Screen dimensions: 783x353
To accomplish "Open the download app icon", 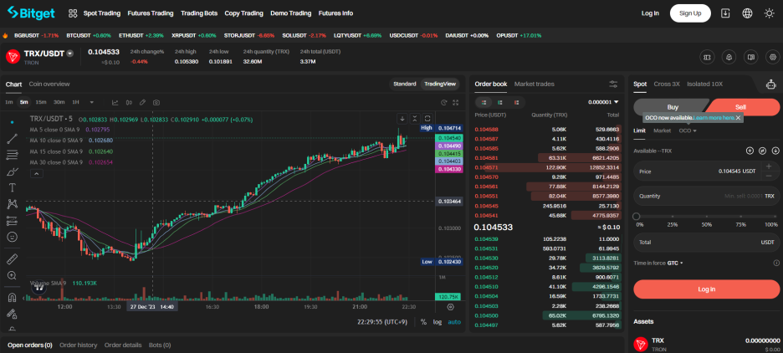I will point(725,13).
